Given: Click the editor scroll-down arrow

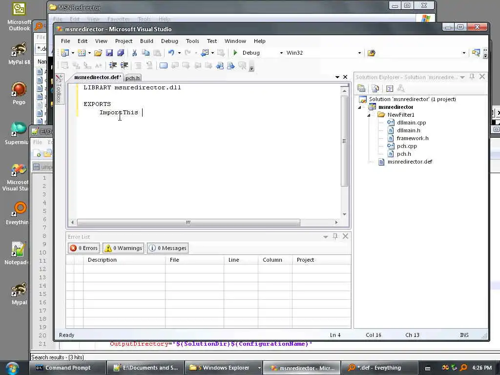Looking at the screenshot, I should pos(344,214).
